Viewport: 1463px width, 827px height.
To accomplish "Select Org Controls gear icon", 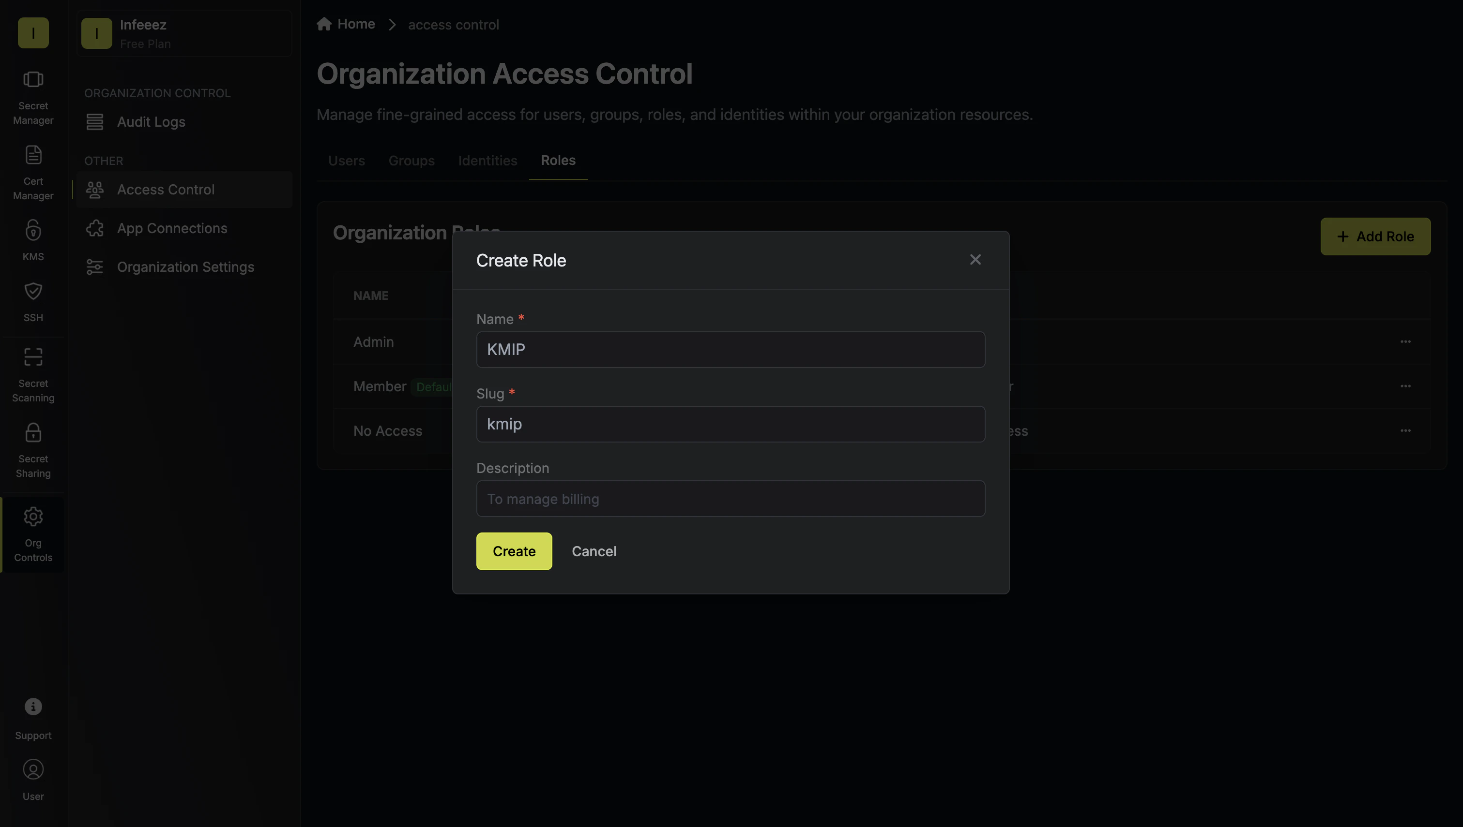I will point(33,517).
